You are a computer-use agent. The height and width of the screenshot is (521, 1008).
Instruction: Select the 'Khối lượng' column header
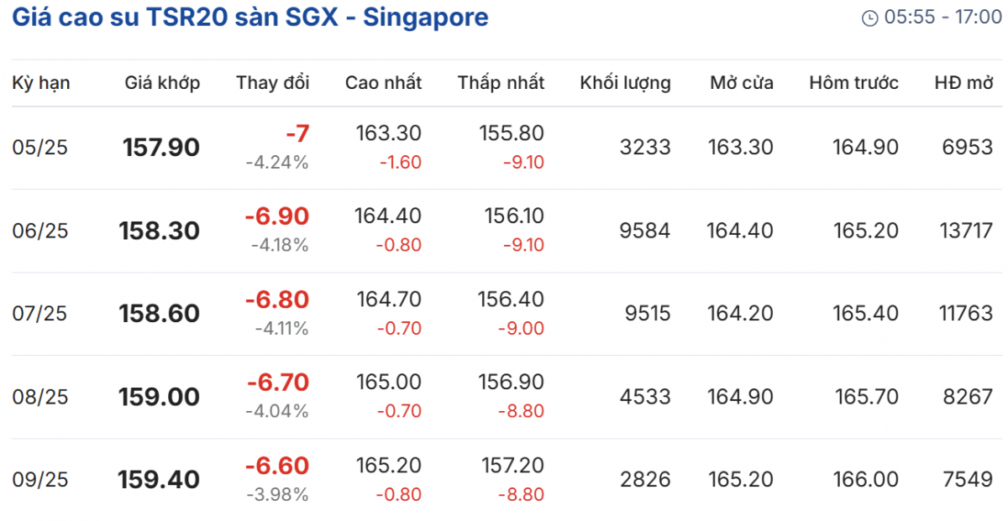pos(625,82)
